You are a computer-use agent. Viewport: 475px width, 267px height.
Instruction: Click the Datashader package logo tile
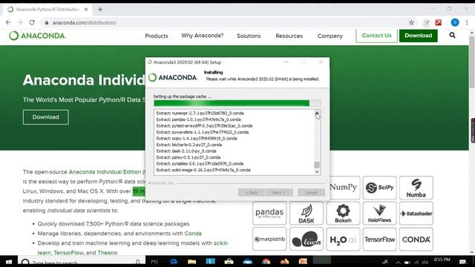[416, 214]
